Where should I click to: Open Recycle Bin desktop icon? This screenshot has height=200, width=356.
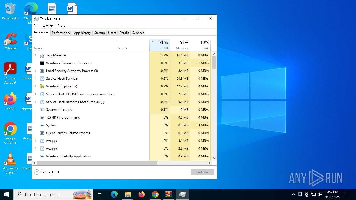[10, 11]
